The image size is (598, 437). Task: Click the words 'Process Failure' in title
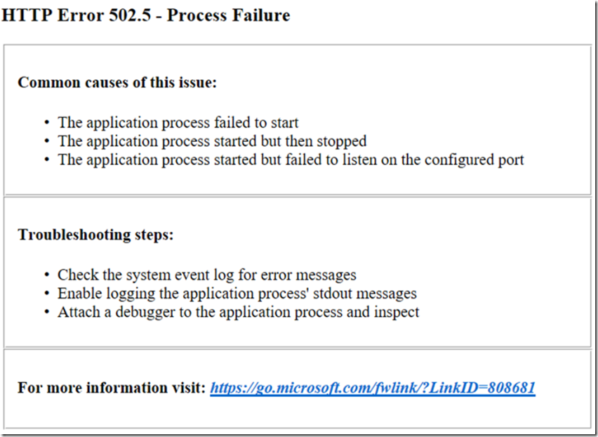point(228,15)
